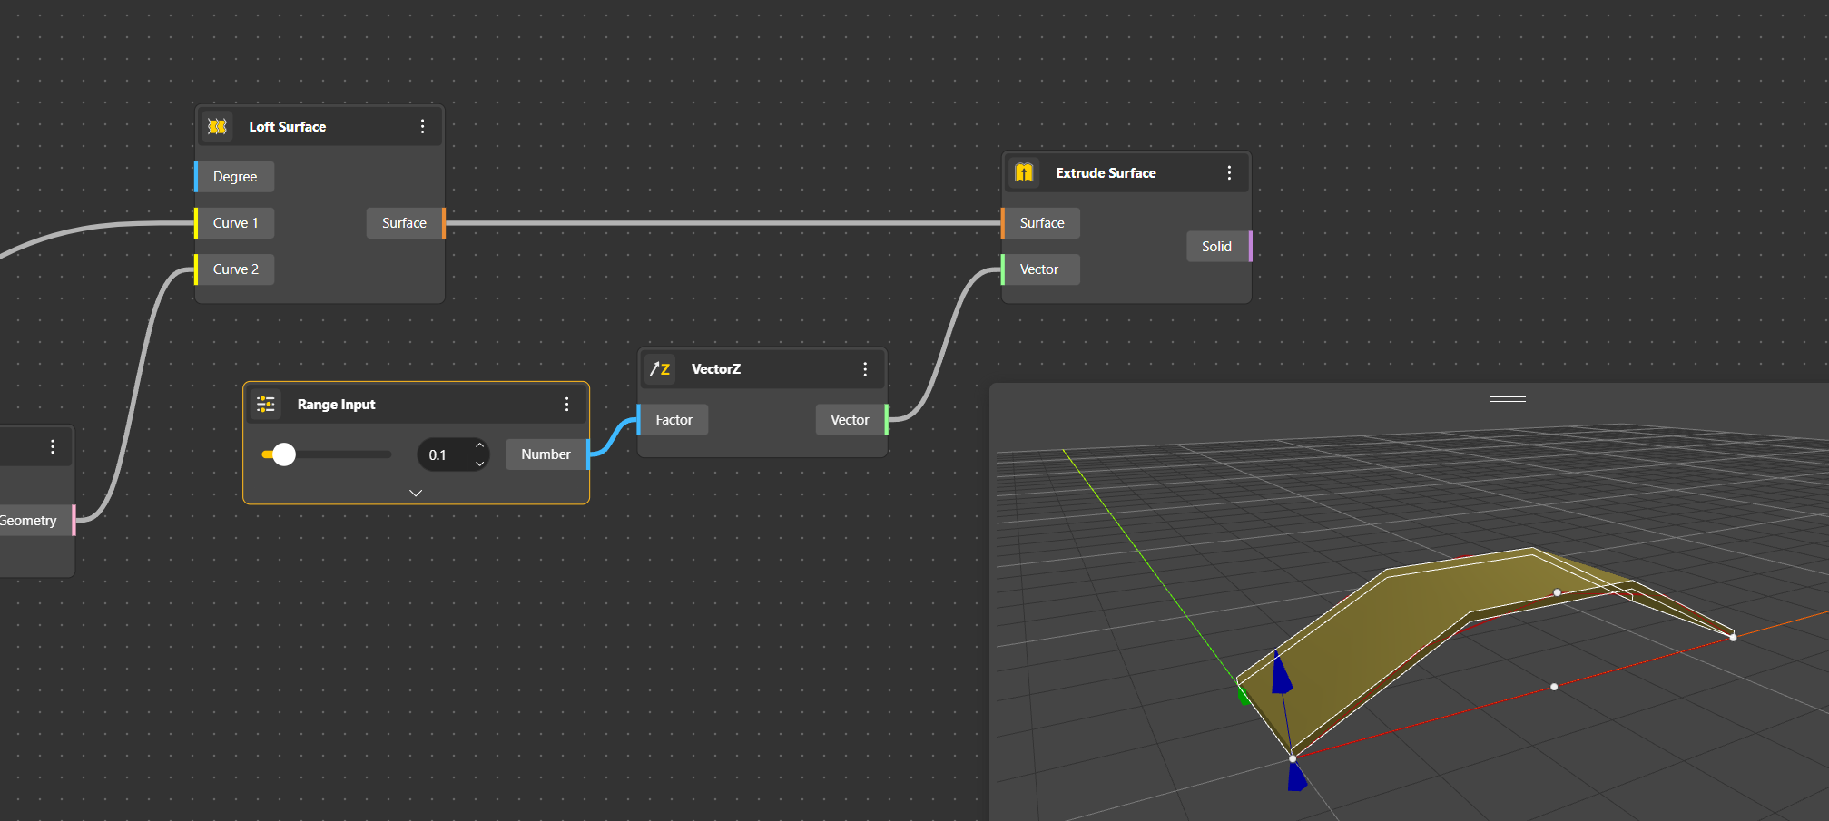Click the green Y-axis gizmo arrow in viewport

pyautogui.click(x=1243, y=695)
